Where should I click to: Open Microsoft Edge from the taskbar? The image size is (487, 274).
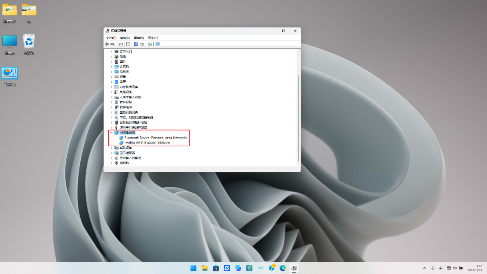[x=283, y=268]
